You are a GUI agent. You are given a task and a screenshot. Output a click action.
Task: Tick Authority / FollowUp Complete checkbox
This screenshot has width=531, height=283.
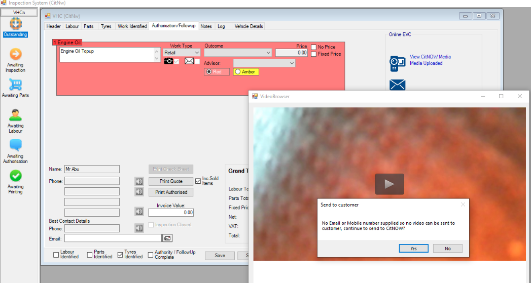point(150,255)
